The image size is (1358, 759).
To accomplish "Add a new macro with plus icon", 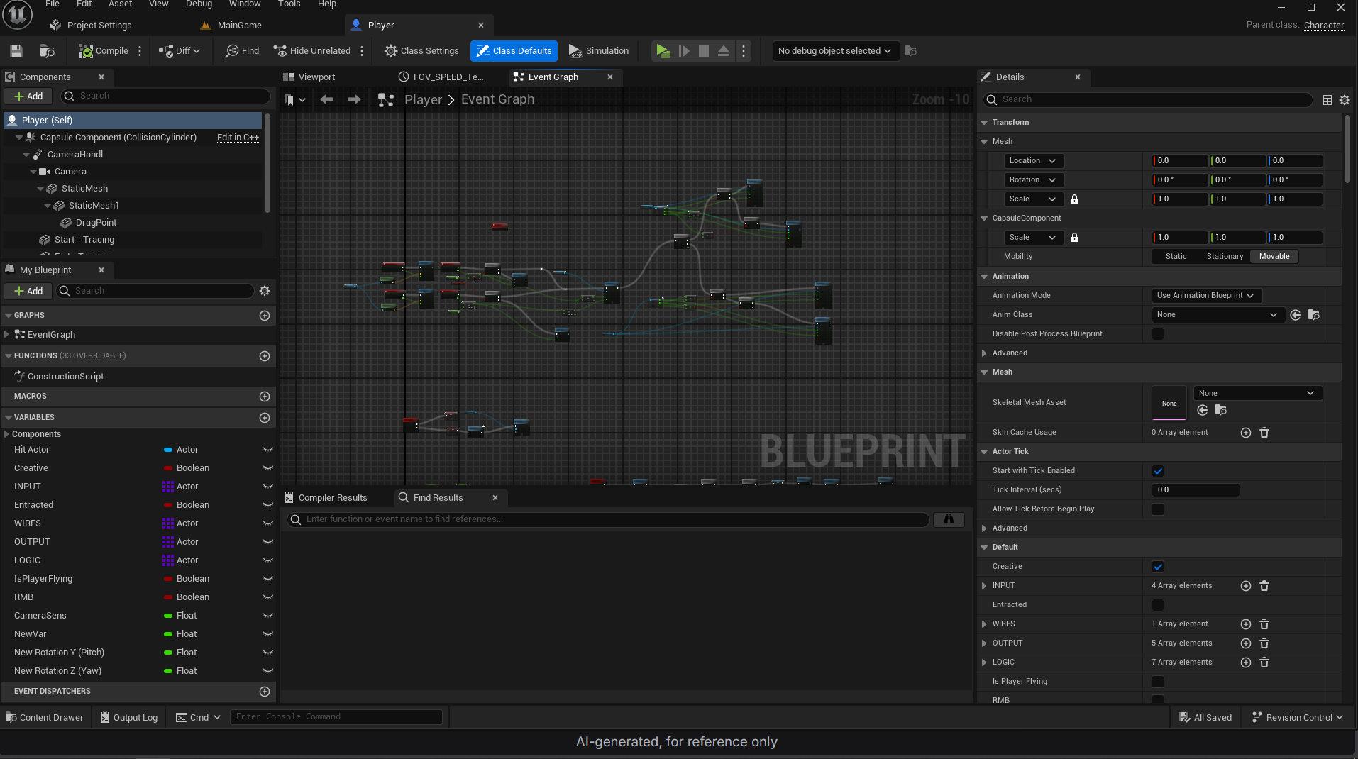I will [265, 397].
